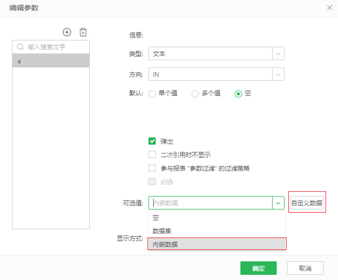Screen dimensions: 338x280
Task: Select the 单个值 default radio option
Action: (152, 94)
